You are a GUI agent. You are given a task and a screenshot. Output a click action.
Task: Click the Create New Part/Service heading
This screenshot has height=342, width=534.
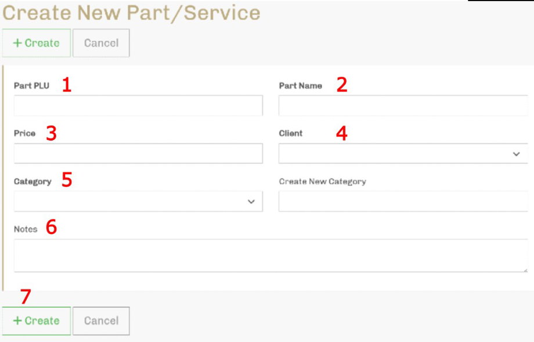131,13
